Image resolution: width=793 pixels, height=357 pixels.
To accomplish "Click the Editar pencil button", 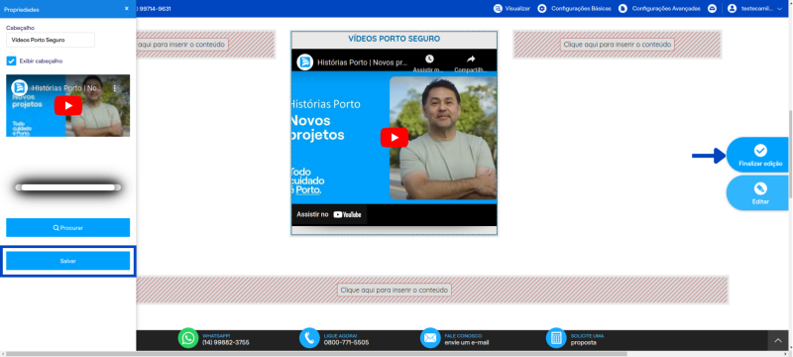I will 758,193.
